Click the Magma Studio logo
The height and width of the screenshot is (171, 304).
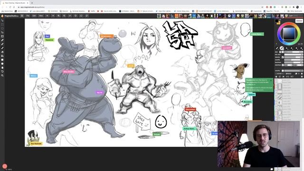pyautogui.click(x=9, y=16)
